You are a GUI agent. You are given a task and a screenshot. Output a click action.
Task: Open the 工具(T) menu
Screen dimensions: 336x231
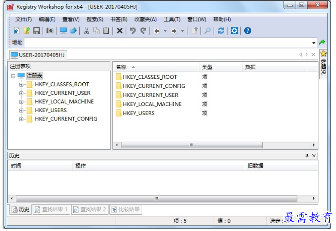pyautogui.click(x=172, y=19)
